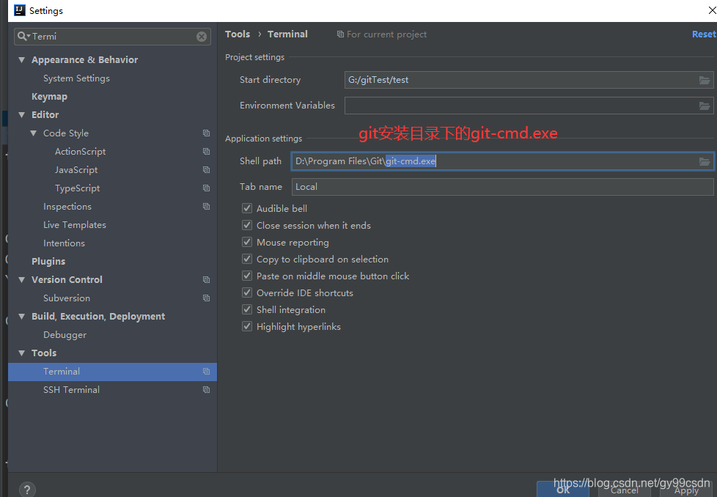Click project-level icon beside Version Control
This screenshot has height=497, width=717.
206,279
